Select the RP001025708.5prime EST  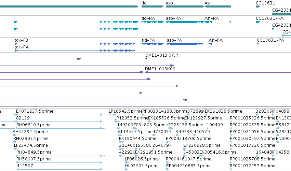pyautogui.click(x=252, y=159)
